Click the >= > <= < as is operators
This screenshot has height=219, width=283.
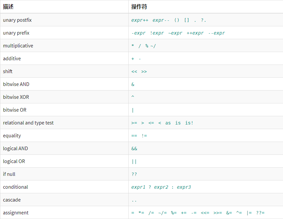(162, 123)
